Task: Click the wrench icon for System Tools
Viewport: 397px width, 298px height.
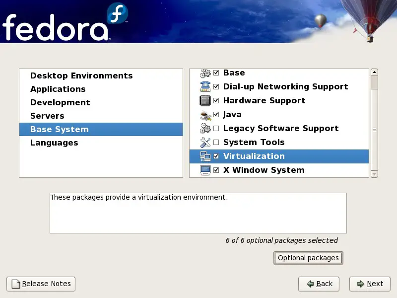Action: click(205, 142)
